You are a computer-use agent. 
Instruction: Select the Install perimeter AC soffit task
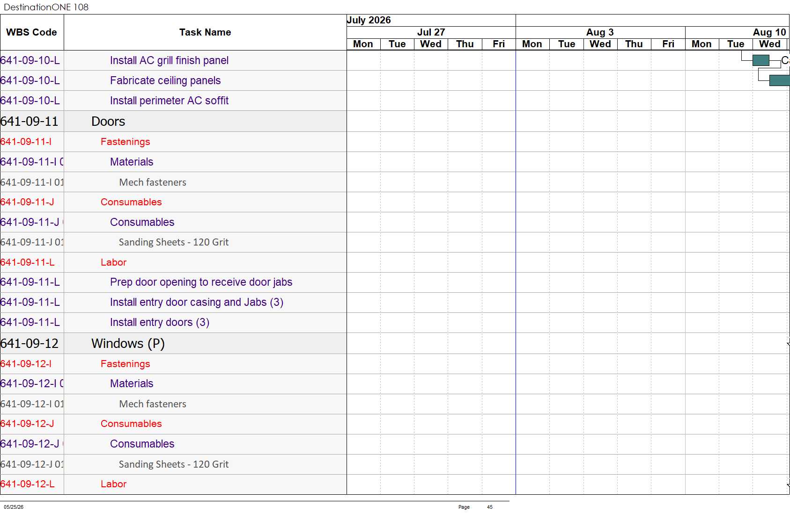coord(169,101)
